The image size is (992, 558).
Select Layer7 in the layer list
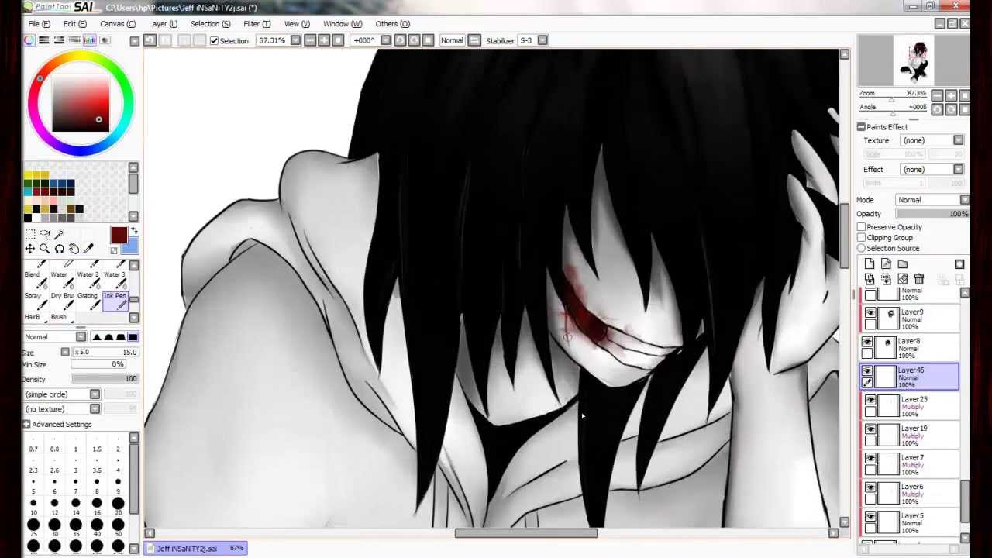click(x=910, y=464)
